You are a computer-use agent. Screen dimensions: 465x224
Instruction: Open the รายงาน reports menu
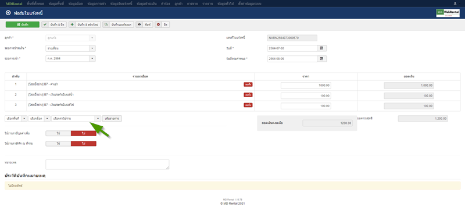click(208, 3)
